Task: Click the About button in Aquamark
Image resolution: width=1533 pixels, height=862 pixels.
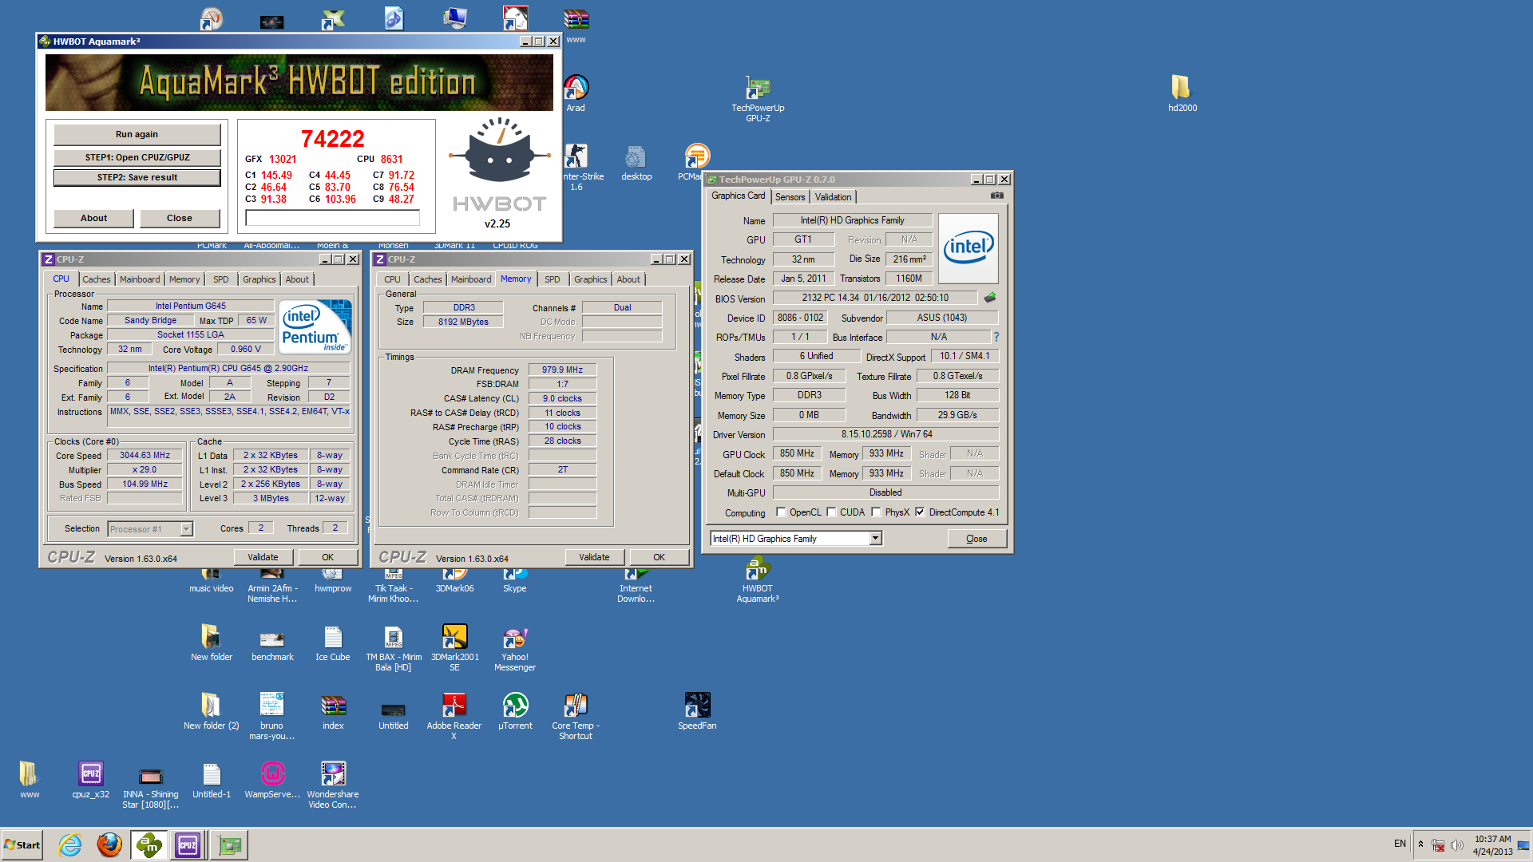Action: (x=93, y=218)
